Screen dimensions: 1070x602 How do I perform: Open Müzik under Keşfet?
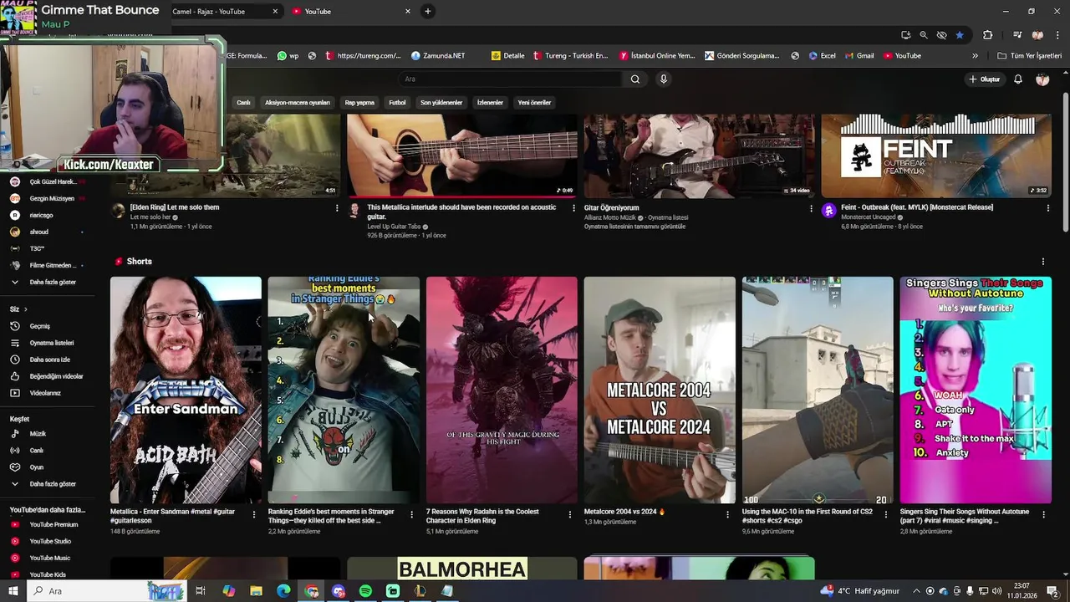tap(38, 434)
